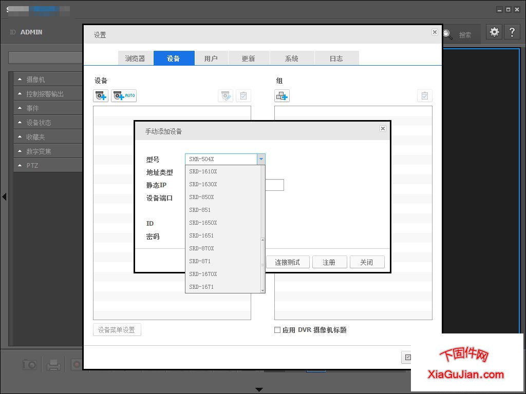Go to the 系统 tab
Viewport: 526px width, 394px height.
click(292, 58)
